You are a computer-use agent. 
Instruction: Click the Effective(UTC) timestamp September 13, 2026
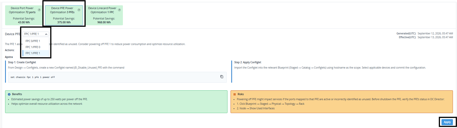(x=435, y=37)
